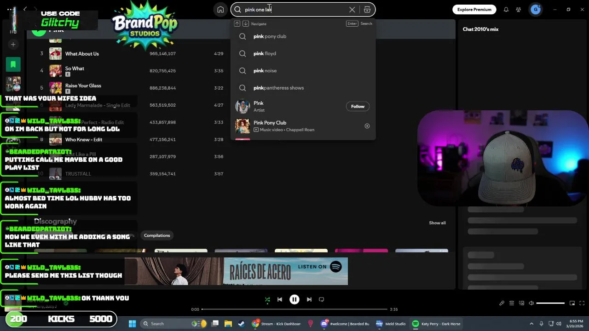Open notifications bell in Spotify
Screen dimensions: 589x331
click(506, 9)
